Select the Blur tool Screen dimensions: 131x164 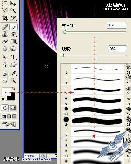[5, 49]
